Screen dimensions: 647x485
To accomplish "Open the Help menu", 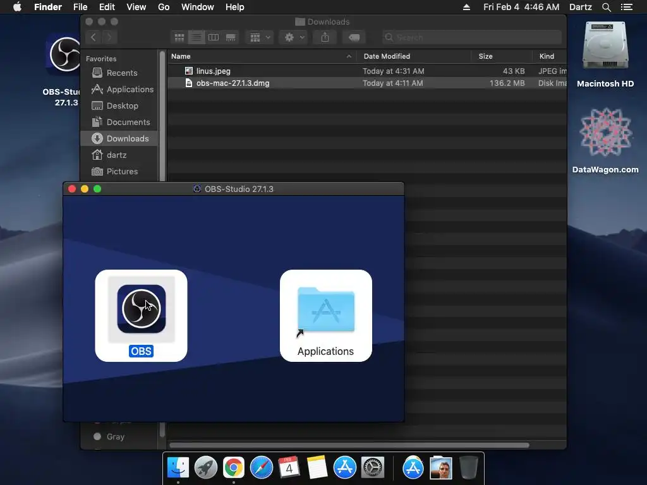I will [235, 7].
